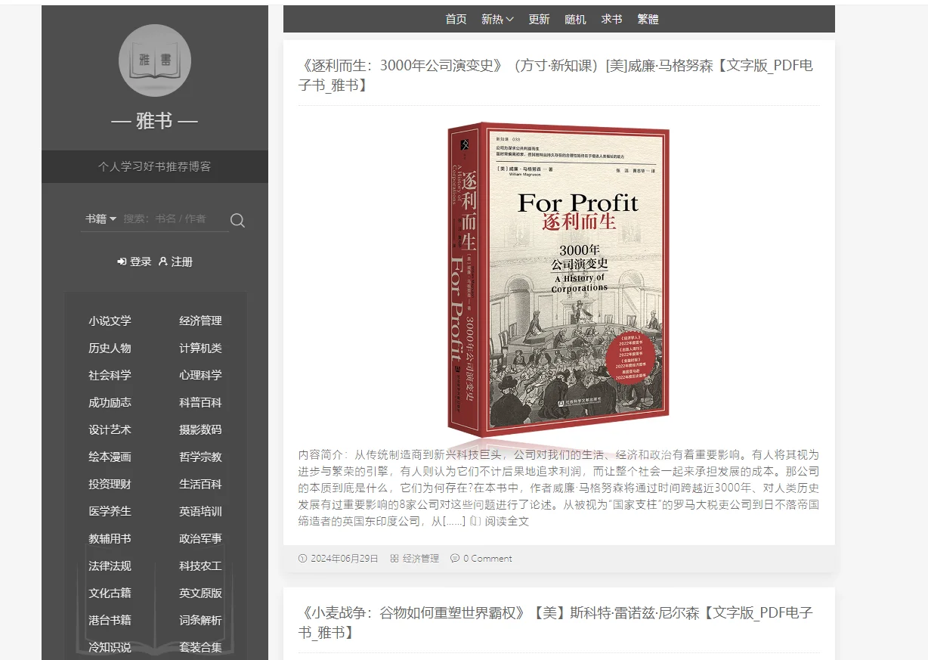This screenshot has width=928, height=660.
Task: Open 计算机类 category
Action: [x=200, y=348]
